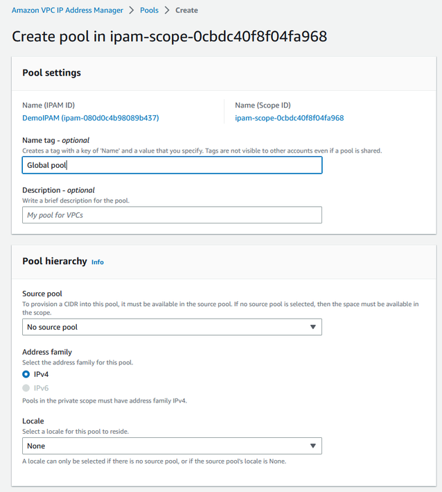The height and width of the screenshot is (492, 442).
Task: Focus the Name tag field containing Global pool
Action: click(172, 165)
